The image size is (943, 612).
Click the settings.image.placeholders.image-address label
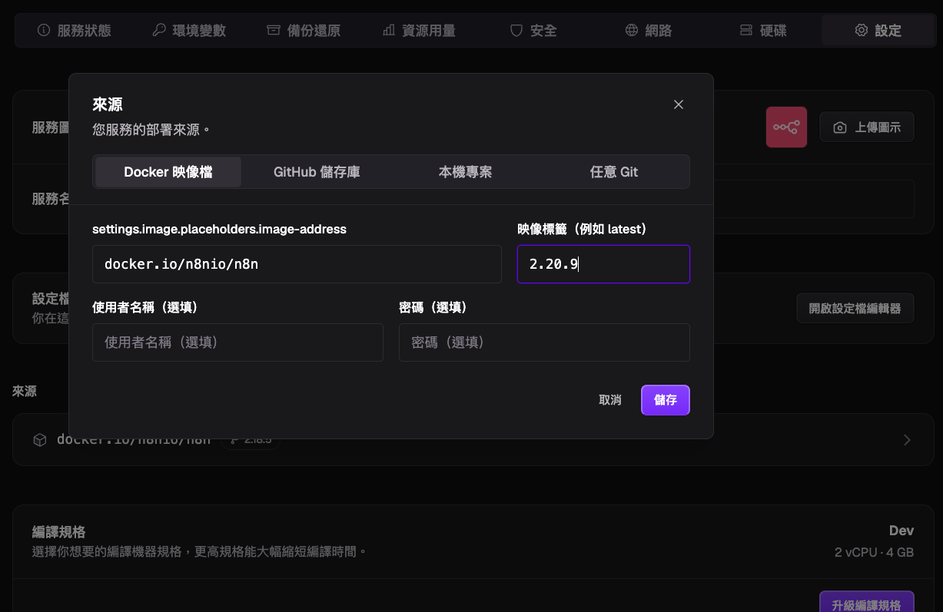pyautogui.click(x=219, y=229)
